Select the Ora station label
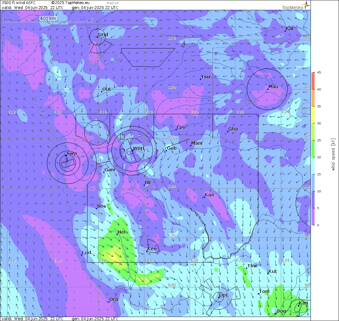The height and width of the screenshot is (321, 339). click(x=114, y=299)
